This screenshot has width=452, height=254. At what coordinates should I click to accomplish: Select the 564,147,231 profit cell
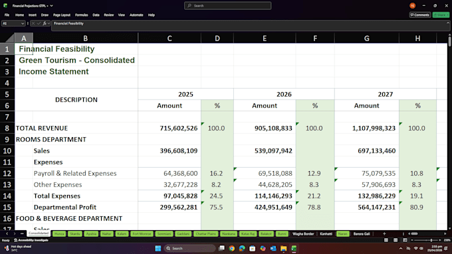[367, 207]
